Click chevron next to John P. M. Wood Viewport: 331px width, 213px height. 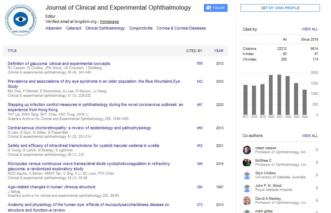tap(317, 188)
